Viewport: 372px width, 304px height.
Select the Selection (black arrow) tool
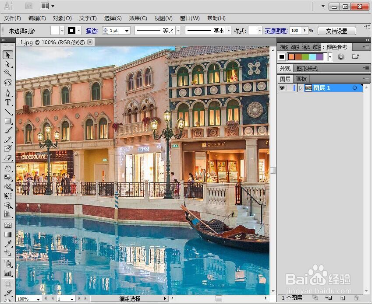(8, 55)
